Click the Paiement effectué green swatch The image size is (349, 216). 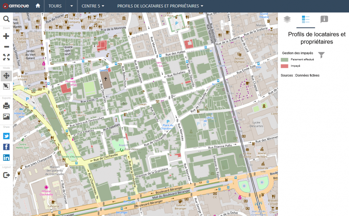pyautogui.click(x=285, y=60)
